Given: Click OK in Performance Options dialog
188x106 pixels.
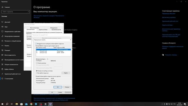Looking at the screenshot, I should click(52, 92).
